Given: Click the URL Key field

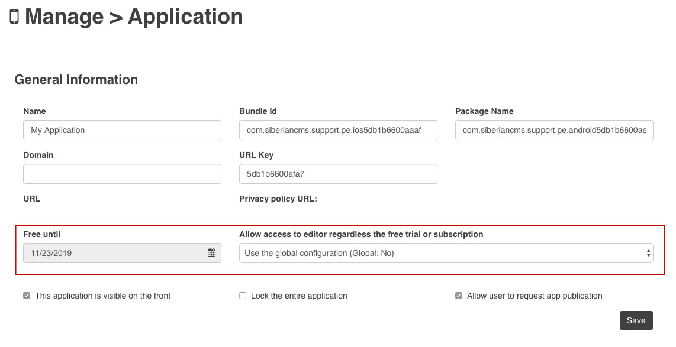Looking at the screenshot, I should [338, 174].
